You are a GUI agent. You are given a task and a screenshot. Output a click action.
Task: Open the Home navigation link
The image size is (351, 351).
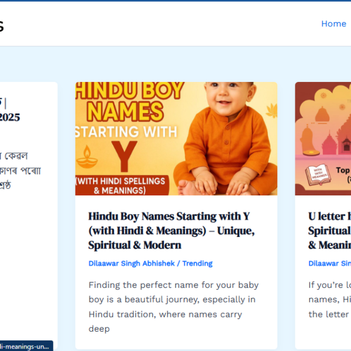coord(333,24)
